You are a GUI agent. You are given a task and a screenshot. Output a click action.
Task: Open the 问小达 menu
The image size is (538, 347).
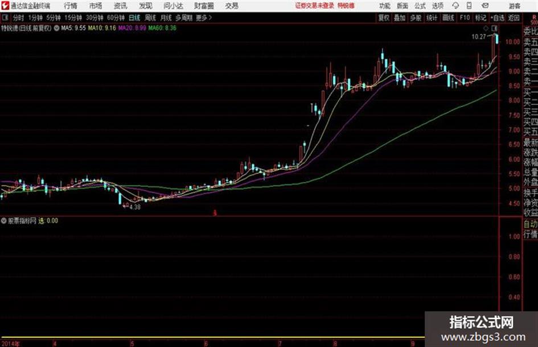[173, 6]
